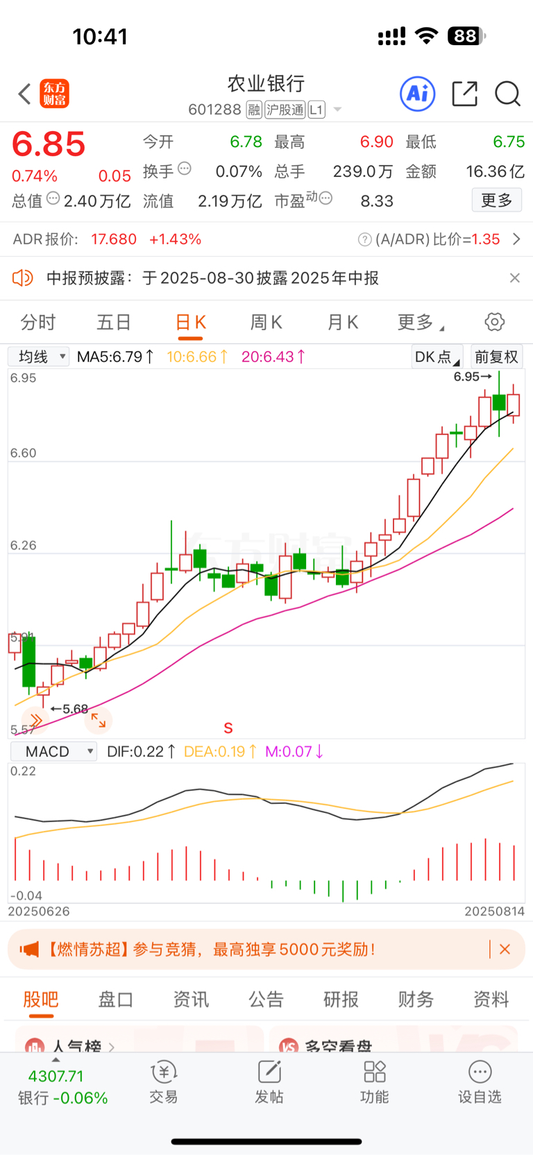Tap the L1 level badge
533x1155 pixels.
point(316,110)
